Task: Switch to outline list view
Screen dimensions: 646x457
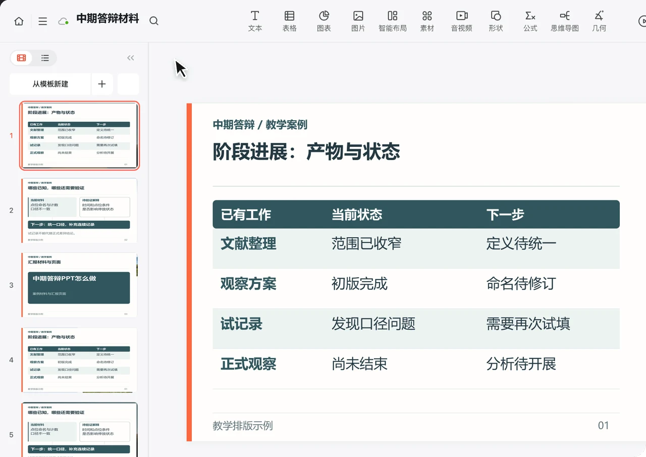Action: pos(45,58)
